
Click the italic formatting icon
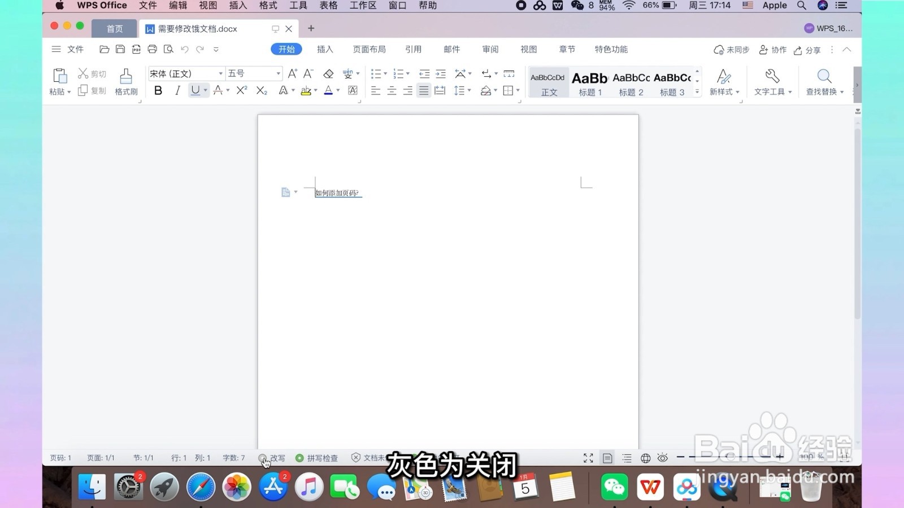[x=177, y=90]
